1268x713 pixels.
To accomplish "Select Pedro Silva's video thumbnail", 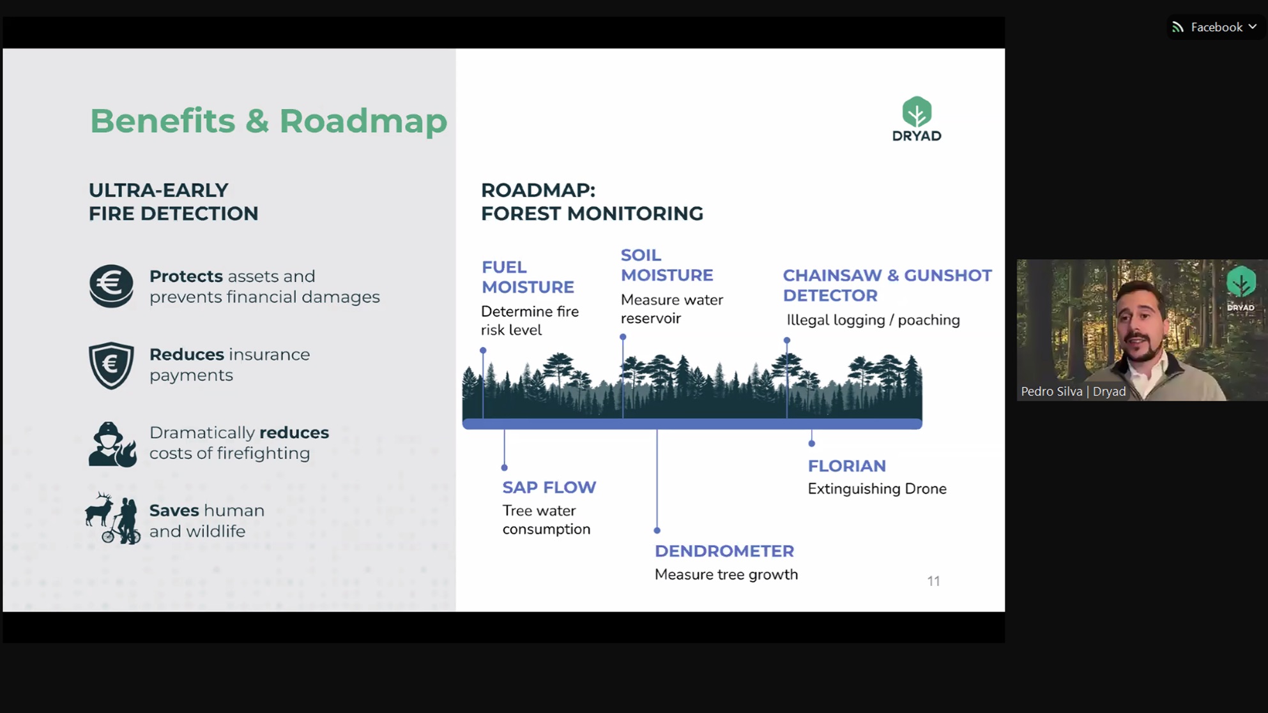I will coord(1142,330).
